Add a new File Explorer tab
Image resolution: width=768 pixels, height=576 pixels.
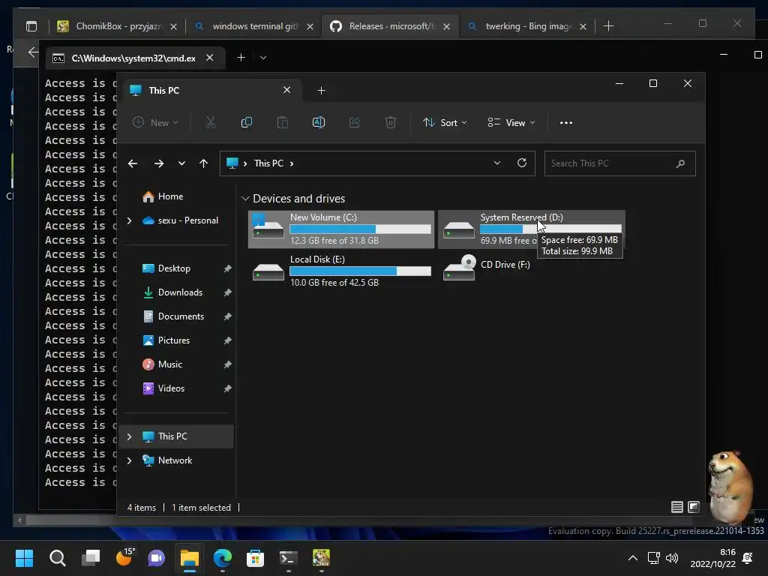(x=321, y=91)
